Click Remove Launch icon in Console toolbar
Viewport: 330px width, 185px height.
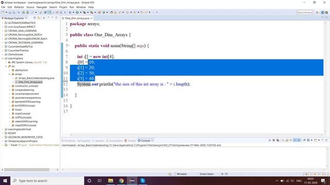(274, 140)
